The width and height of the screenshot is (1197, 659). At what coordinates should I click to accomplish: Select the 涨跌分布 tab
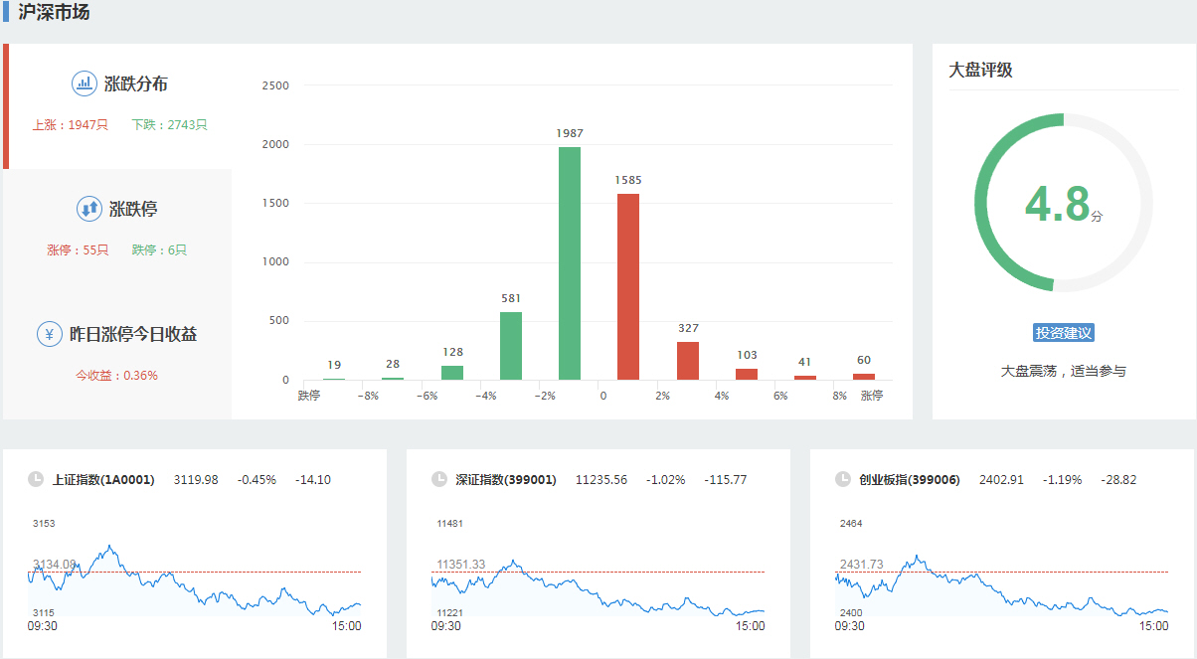(x=135, y=83)
